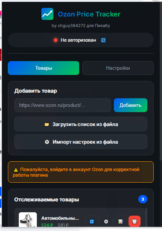Click the Добавить button

pyautogui.click(x=130, y=105)
